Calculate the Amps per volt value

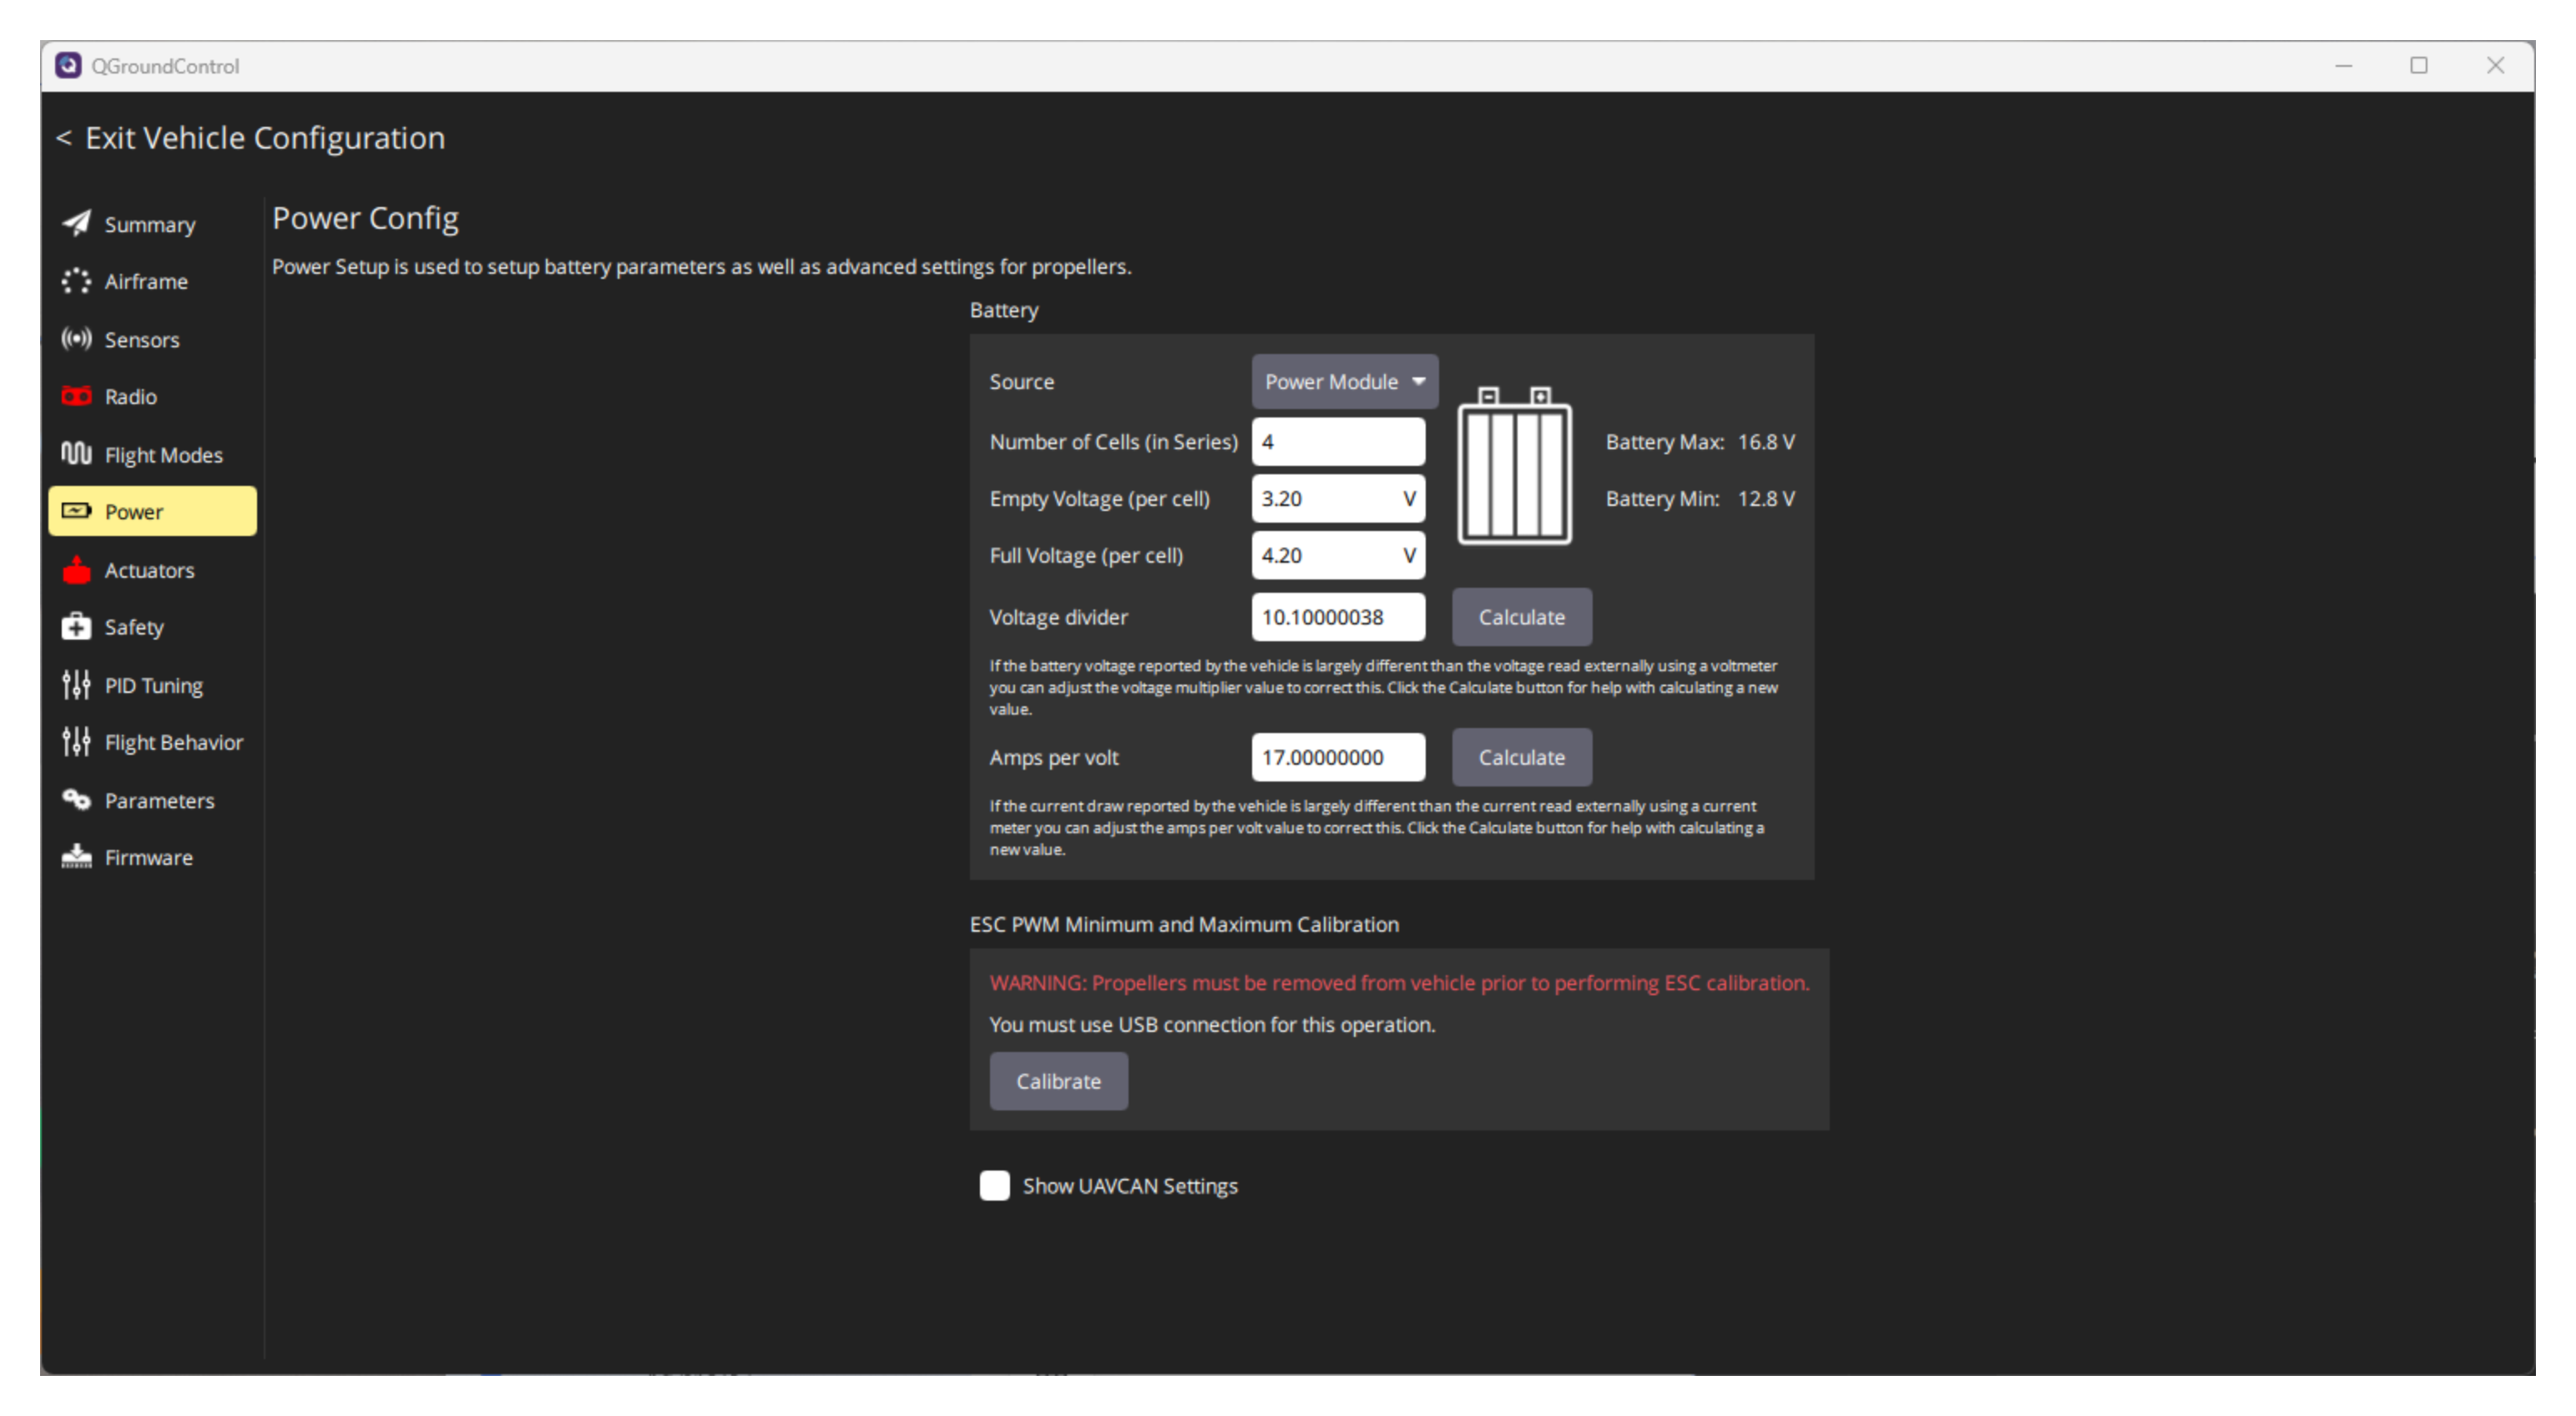pos(1521,757)
